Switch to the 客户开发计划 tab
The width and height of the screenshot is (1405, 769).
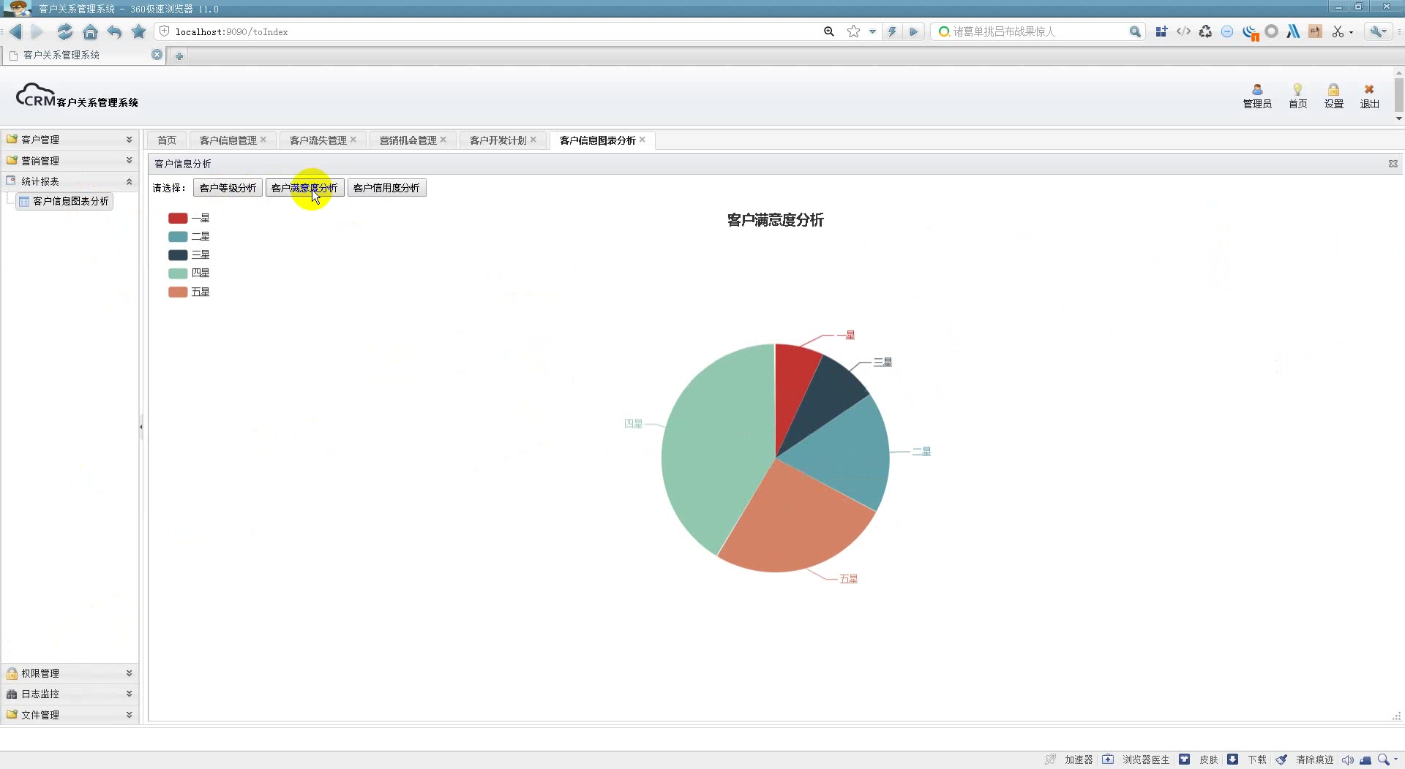(498, 140)
